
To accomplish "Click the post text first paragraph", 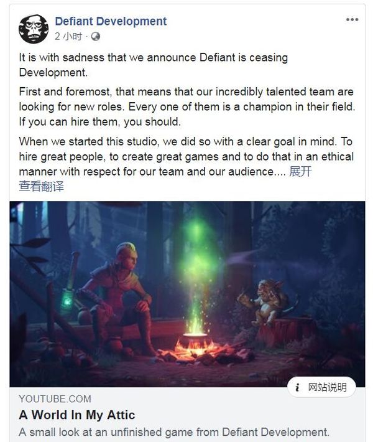I will pos(154,65).
